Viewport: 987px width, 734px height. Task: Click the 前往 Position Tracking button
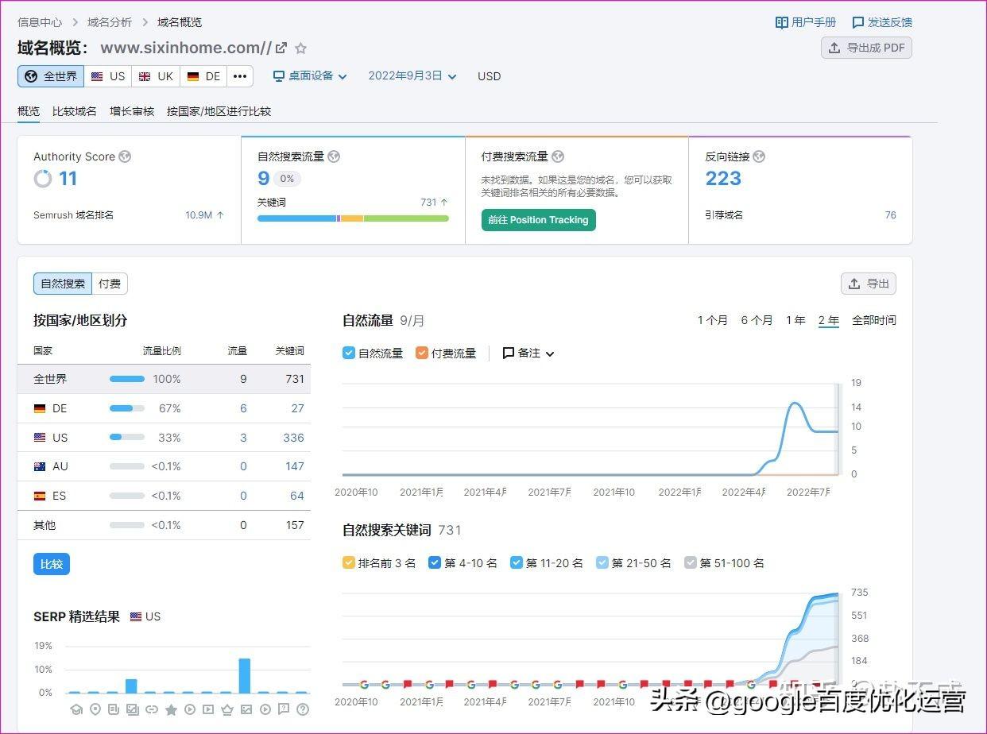point(539,220)
